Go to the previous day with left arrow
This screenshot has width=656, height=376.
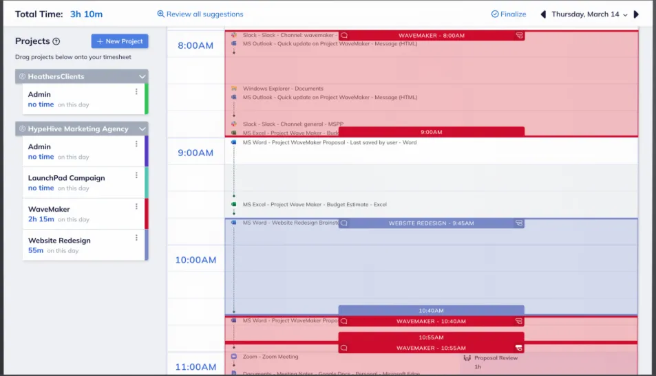543,14
